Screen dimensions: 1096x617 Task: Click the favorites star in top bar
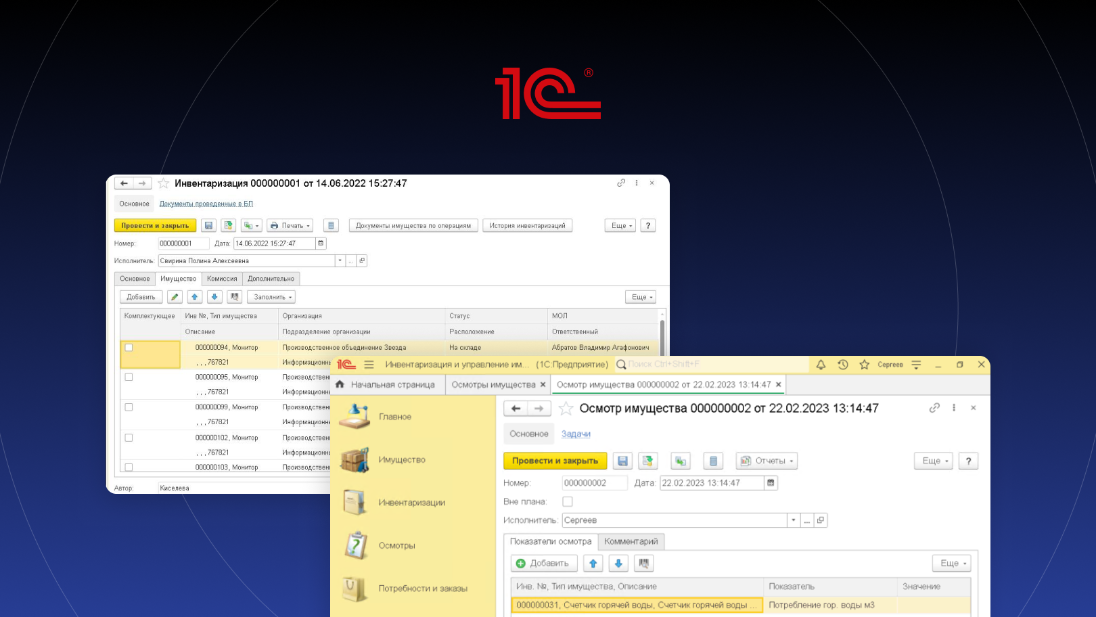(864, 365)
